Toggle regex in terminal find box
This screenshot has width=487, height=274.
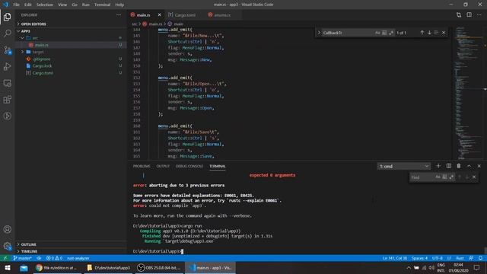(x=451, y=177)
